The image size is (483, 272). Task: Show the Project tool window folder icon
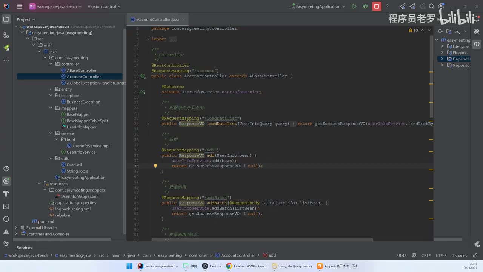(6, 19)
